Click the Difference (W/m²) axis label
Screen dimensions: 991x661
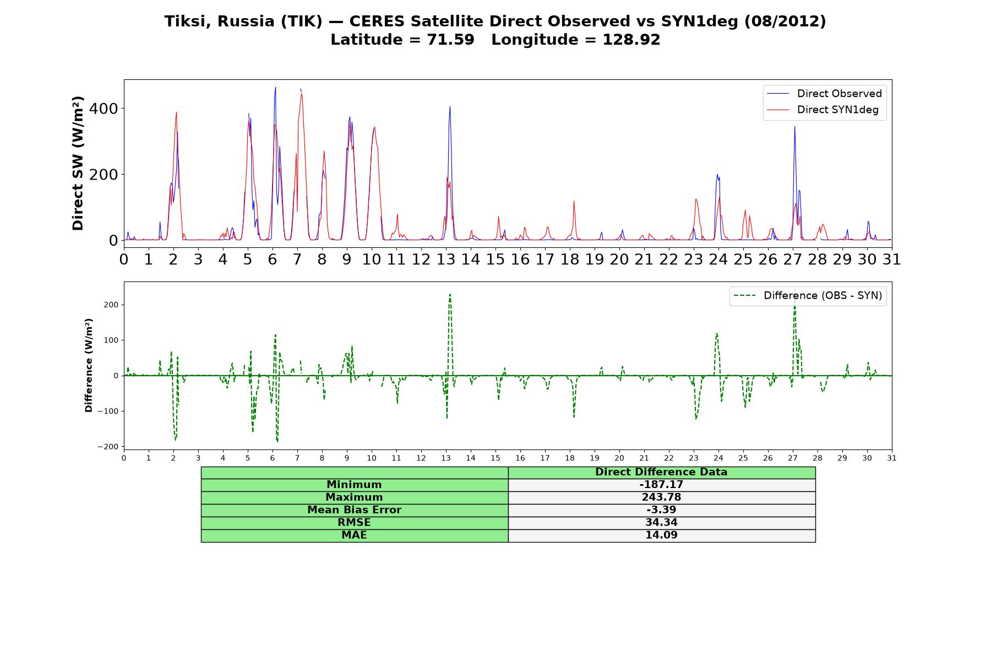[x=89, y=365]
